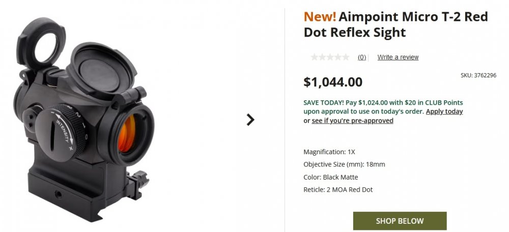Open the (0) review count link
The height and width of the screenshot is (232, 509).
click(362, 57)
